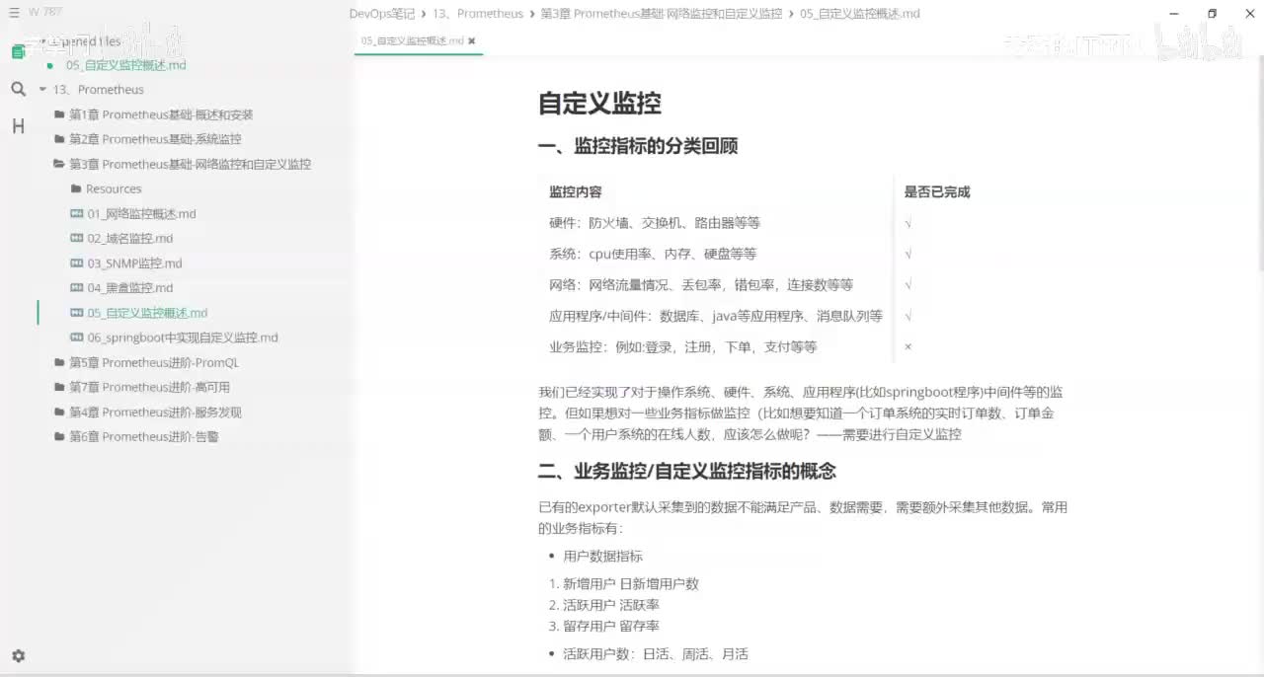Expand 第5章 Prometheus进阶-PromQL folder
Screen dimensions: 1264x677
(153, 362)
